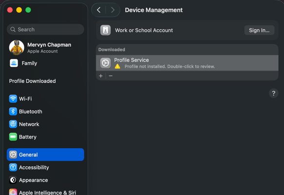Select the Accessibility label in sidebar
This screenshot has height=195, width=284.
[x=34, y=167]
